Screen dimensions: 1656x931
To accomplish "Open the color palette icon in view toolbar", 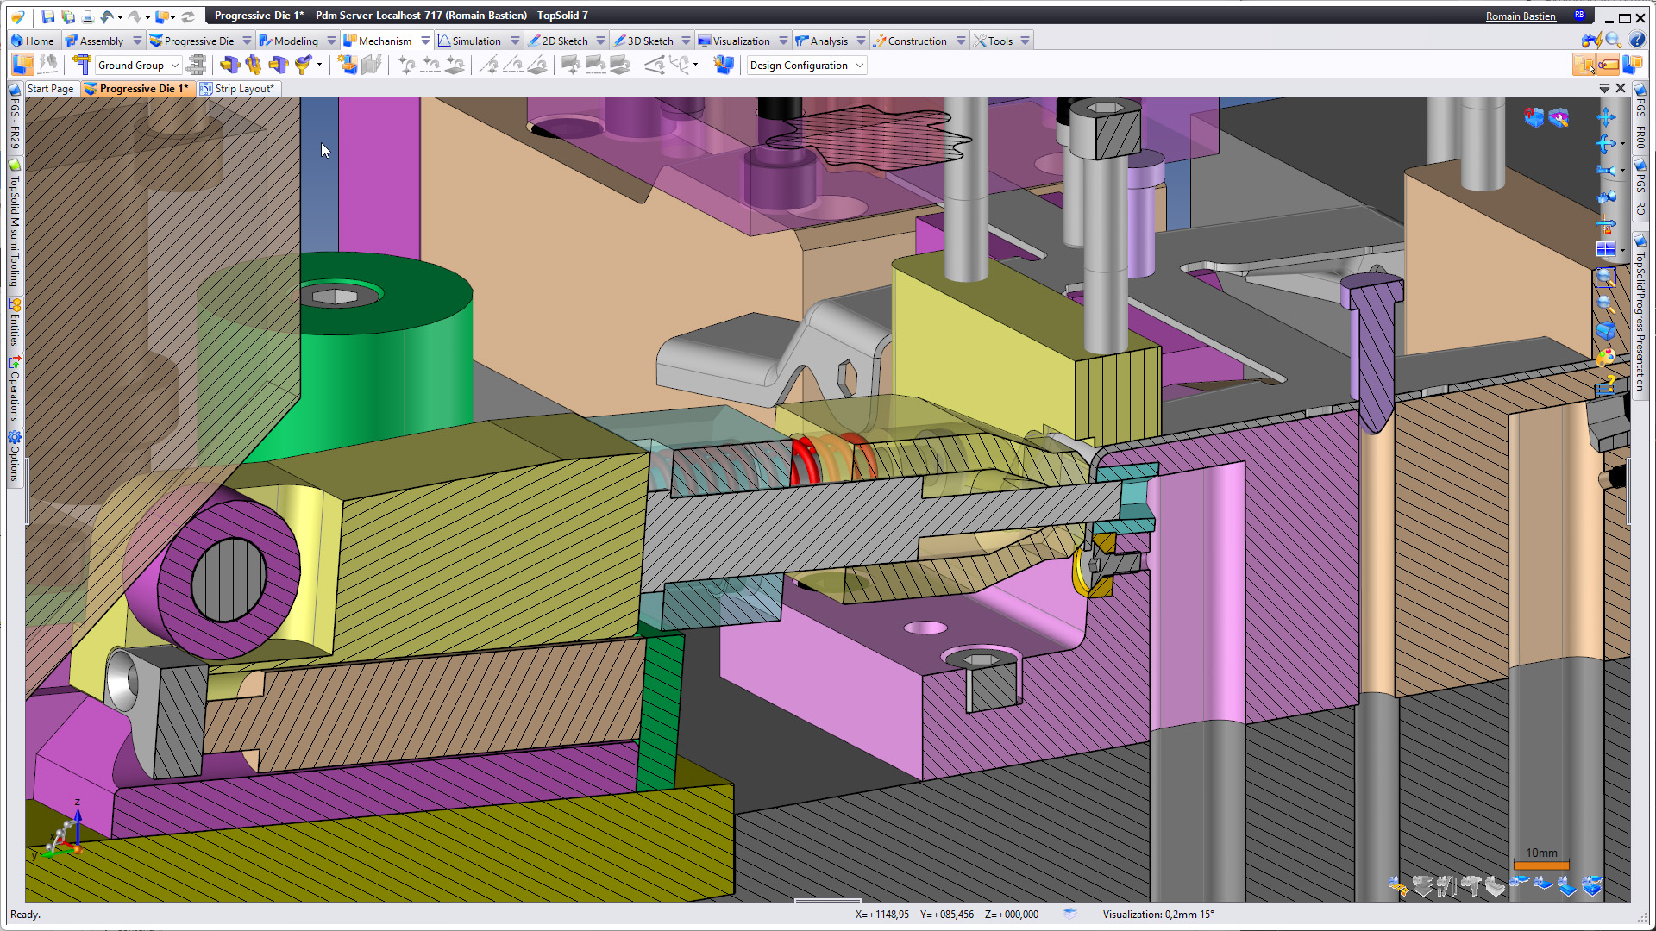I will 1605,357.
